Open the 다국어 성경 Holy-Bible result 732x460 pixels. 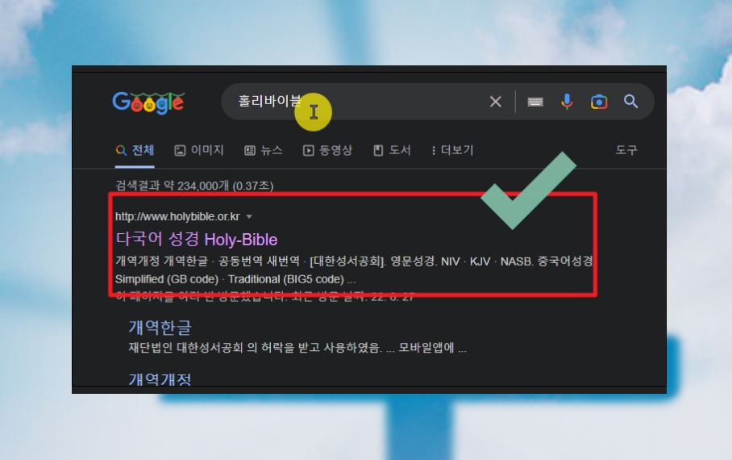197,240
